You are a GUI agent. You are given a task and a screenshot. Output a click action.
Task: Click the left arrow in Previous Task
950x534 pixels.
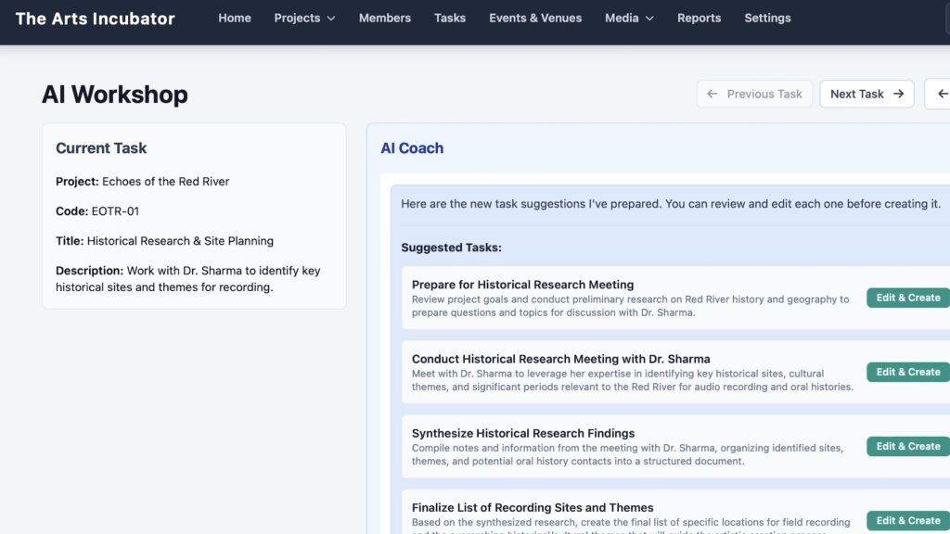tap(712, 94)
